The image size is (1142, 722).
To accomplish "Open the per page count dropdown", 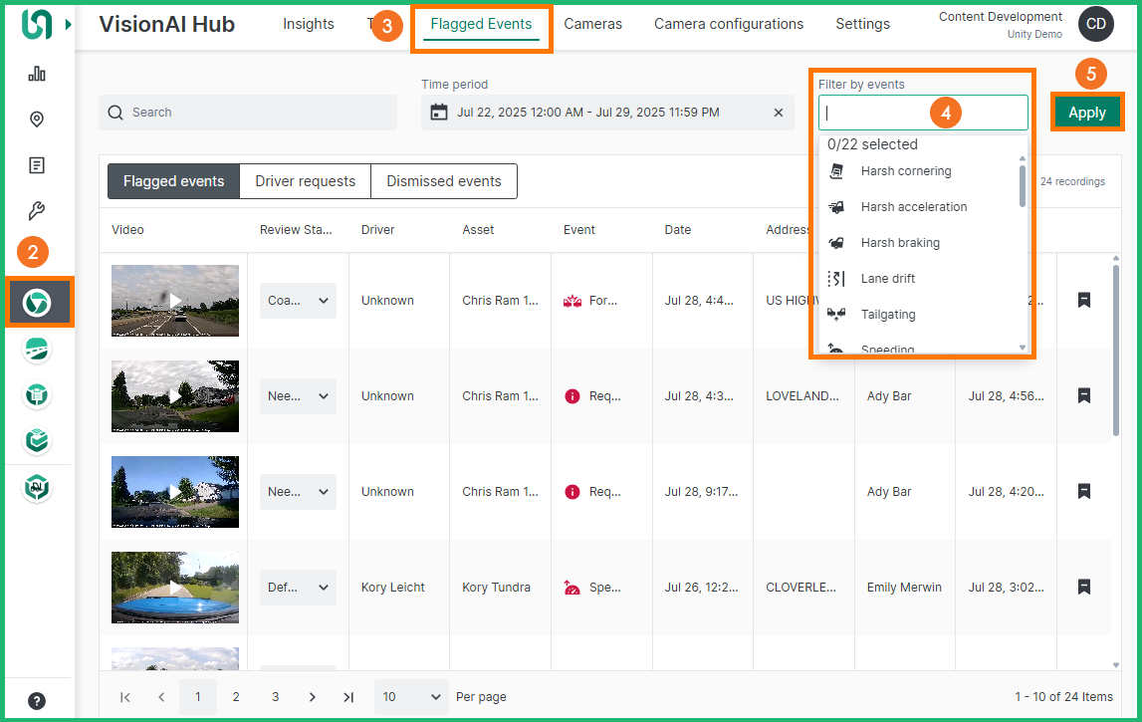I will [x=412, y=697].
